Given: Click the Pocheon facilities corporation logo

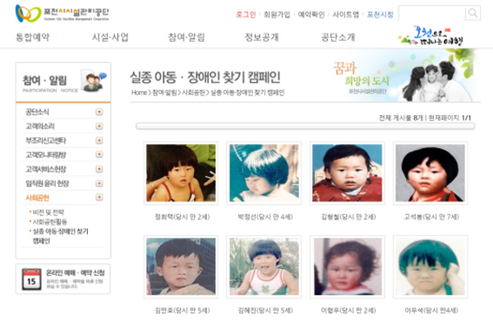Looking at the screenshot, I should click(x=62, y=13).
